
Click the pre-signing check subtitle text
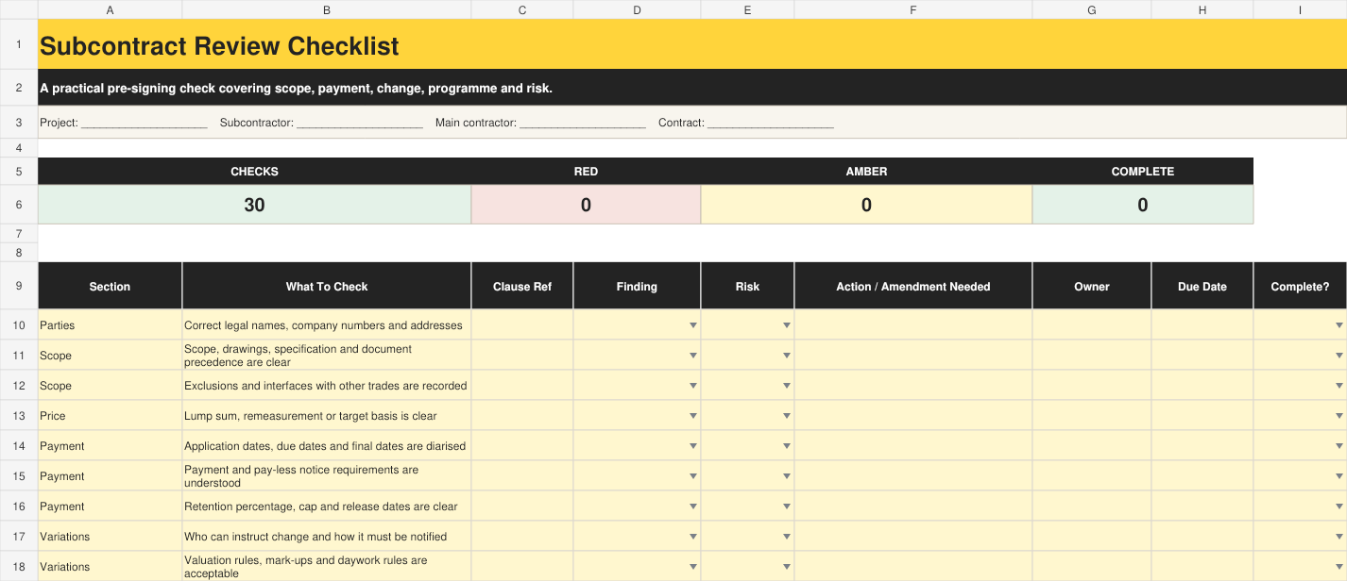tap(296, 89)
